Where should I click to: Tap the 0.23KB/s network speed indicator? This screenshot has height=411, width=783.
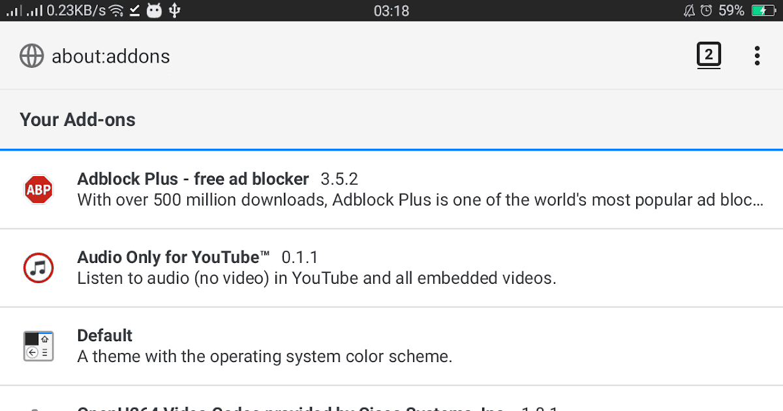point(76,10)
